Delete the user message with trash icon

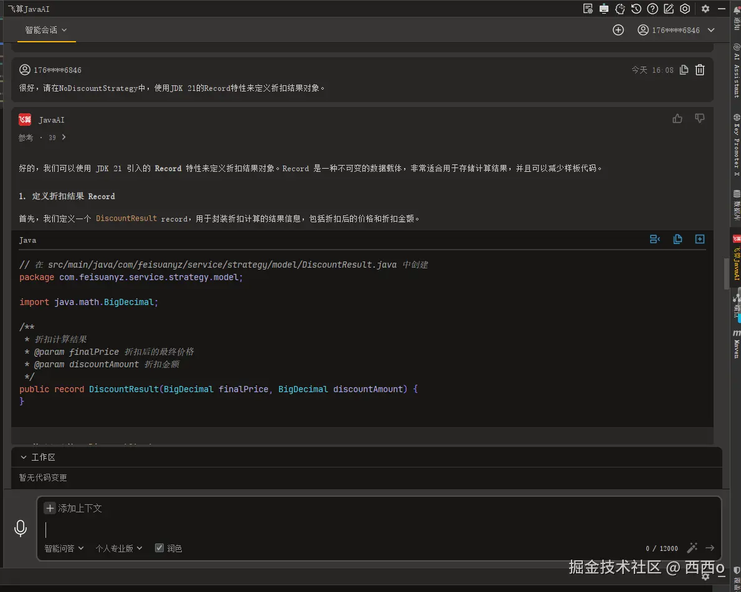[x=700, y=70]
